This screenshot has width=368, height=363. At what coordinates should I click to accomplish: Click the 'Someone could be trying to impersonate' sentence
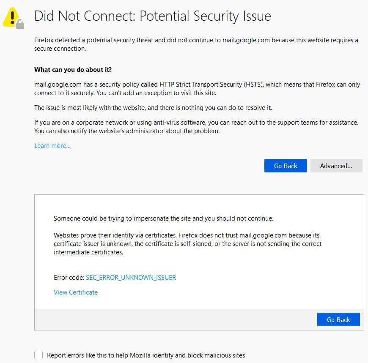(x=163, y=218)
